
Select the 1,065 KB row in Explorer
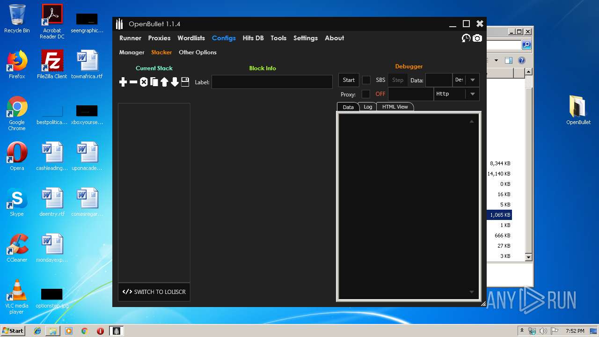point(499,215)
